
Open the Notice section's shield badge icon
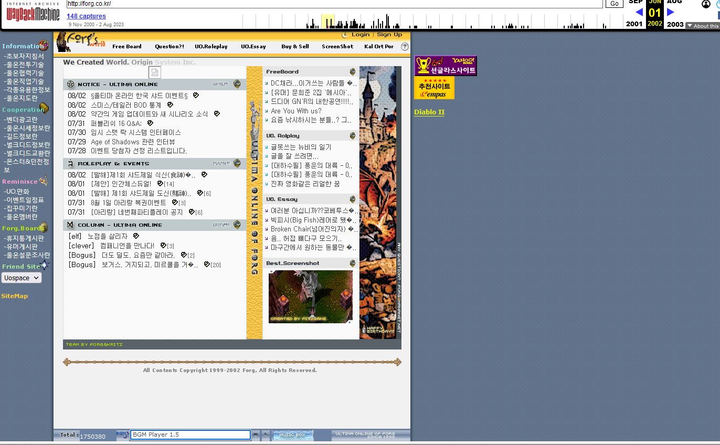click(x=237, y=84)
